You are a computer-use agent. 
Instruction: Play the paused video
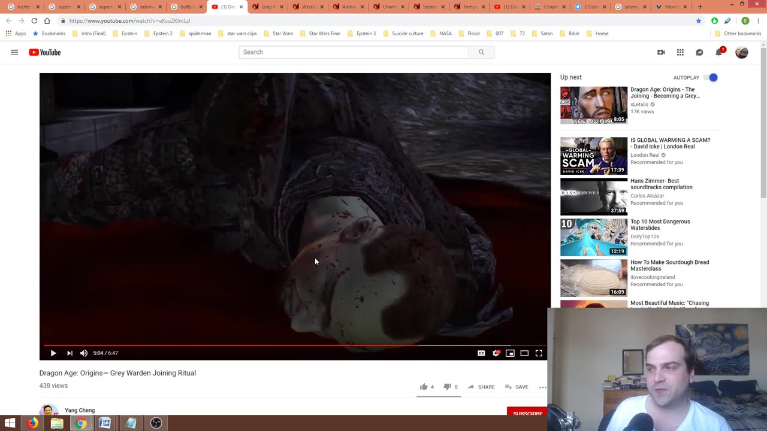point(53,353)
